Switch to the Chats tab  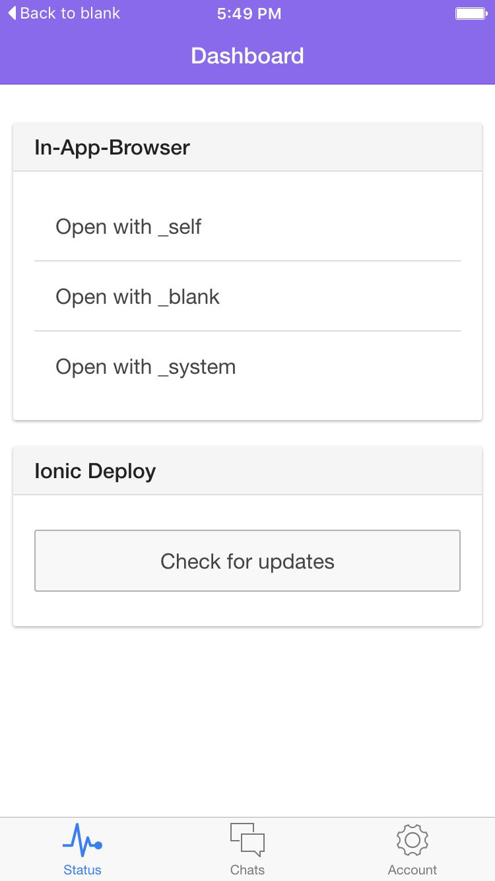click(247, 849)
